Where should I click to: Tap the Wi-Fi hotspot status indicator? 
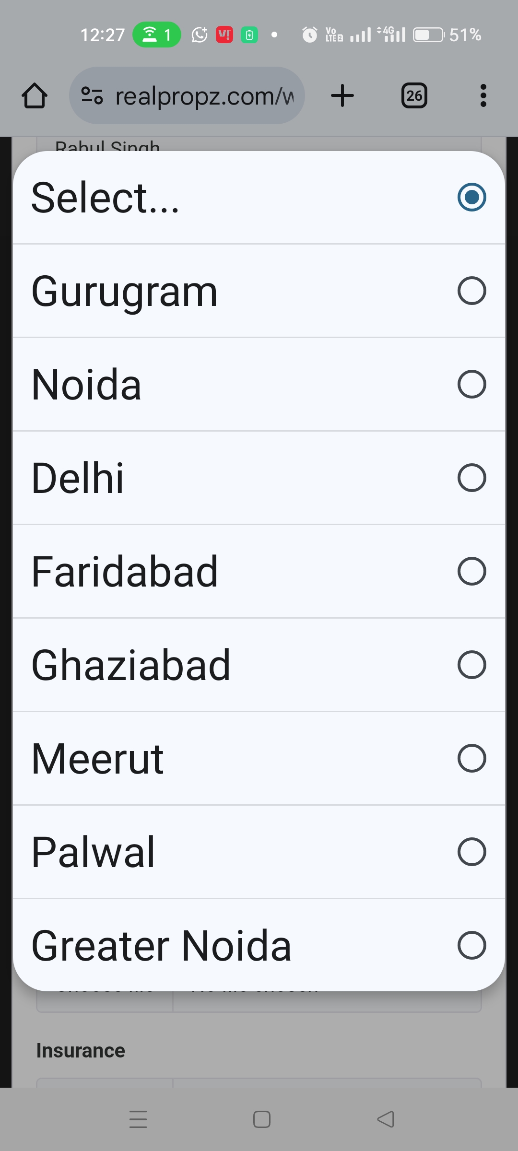pyautogui.click(x=156, y=35)
